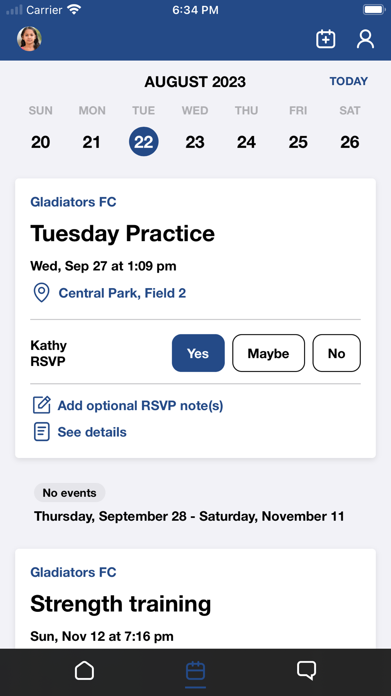Select the calendar tab icon
Viewport: 391px width, 696px height.
tap(195, 671)
